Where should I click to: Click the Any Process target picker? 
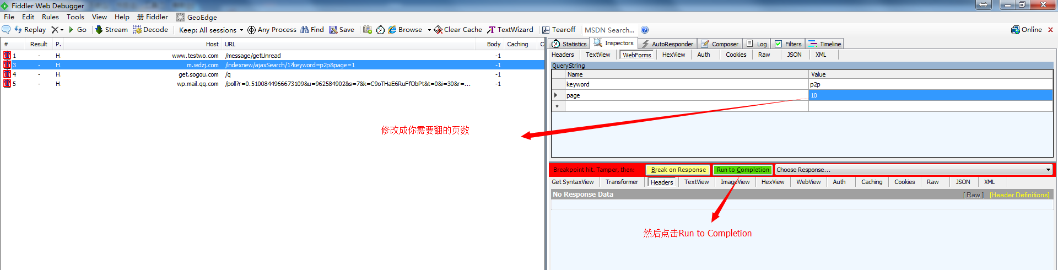coord(272,30)
